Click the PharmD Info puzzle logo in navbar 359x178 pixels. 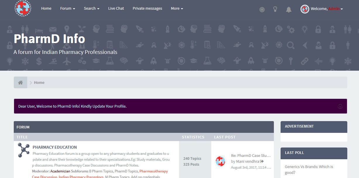[23, 8]
